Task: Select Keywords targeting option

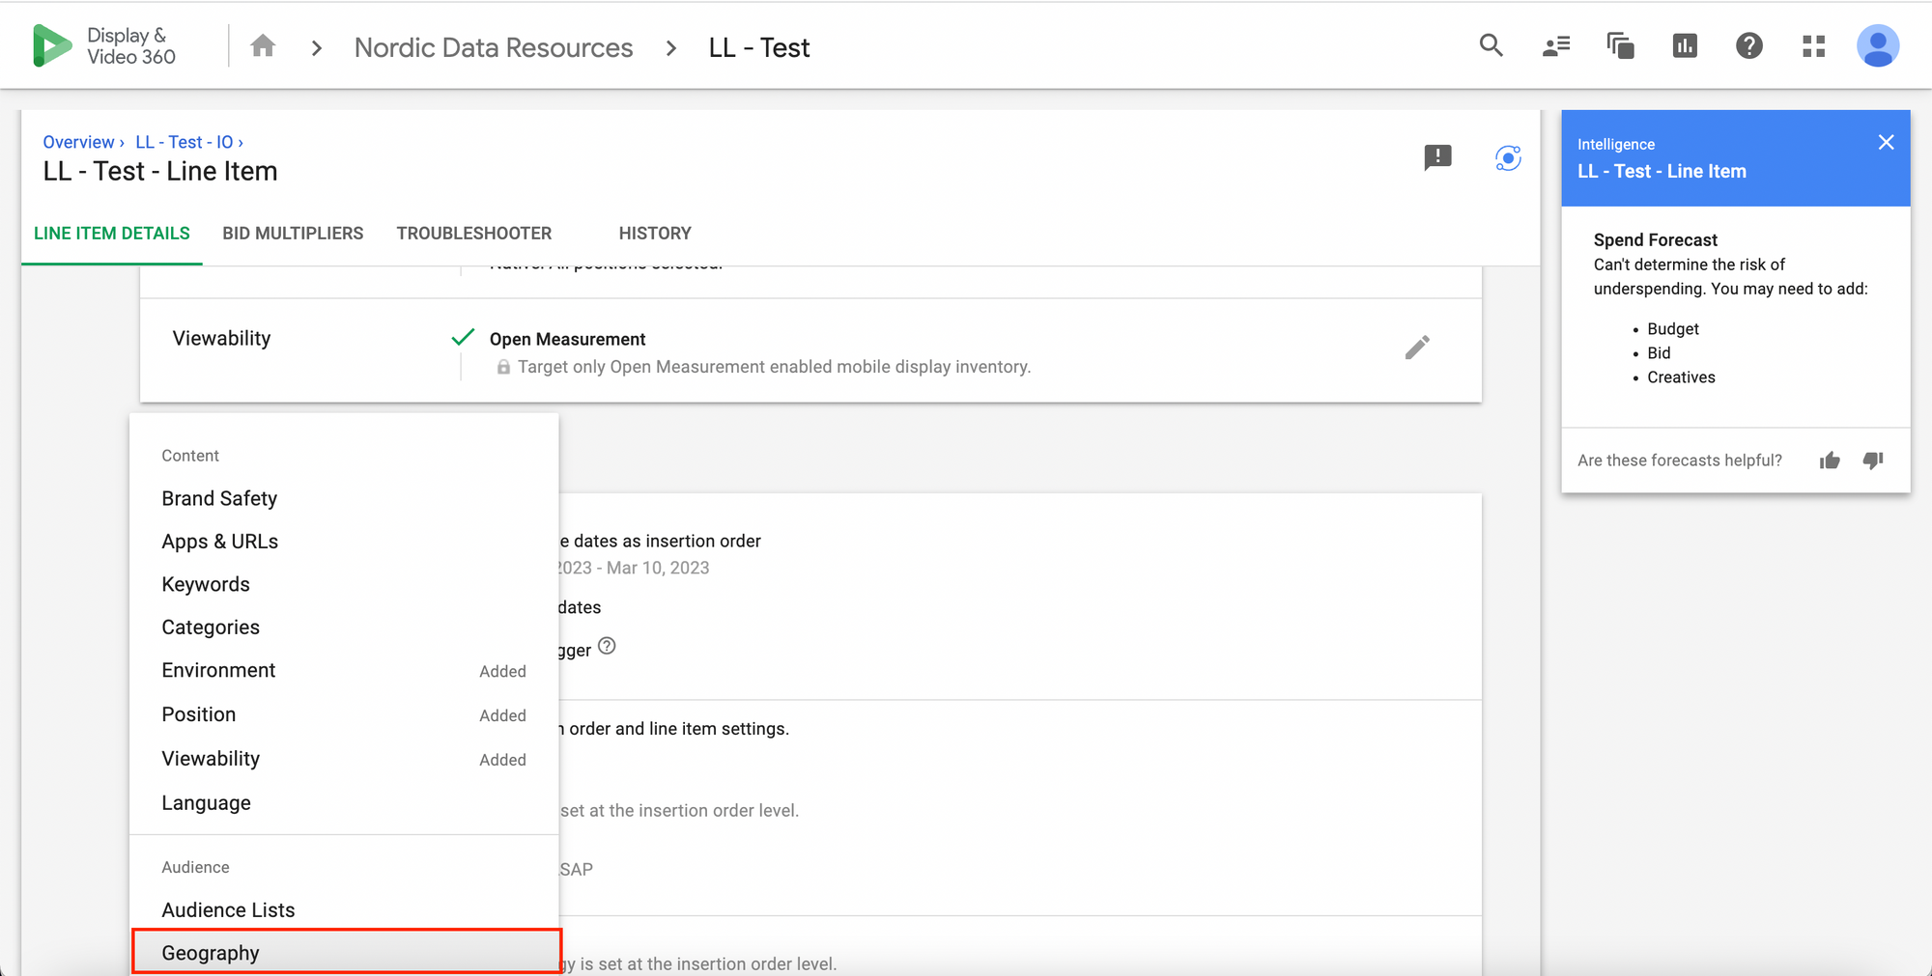Action: tap(344, 584)
